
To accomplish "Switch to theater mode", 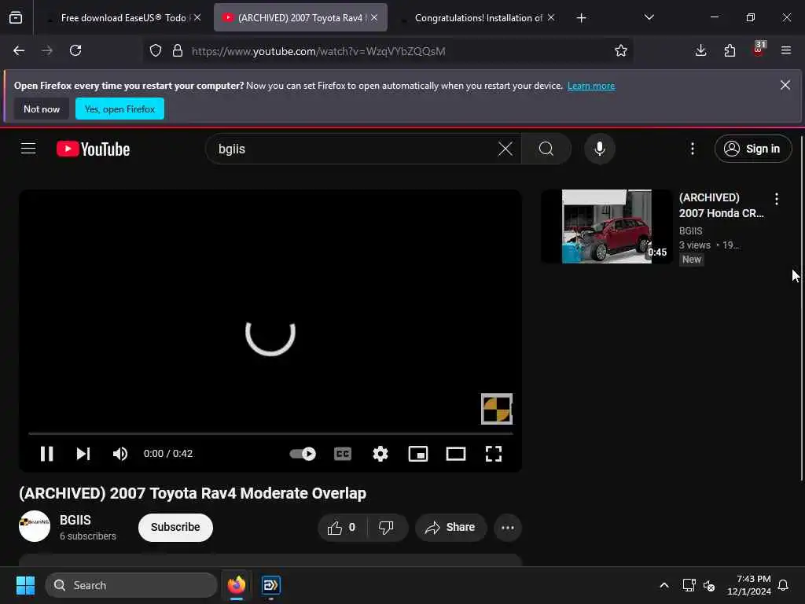I will point(456,454).
